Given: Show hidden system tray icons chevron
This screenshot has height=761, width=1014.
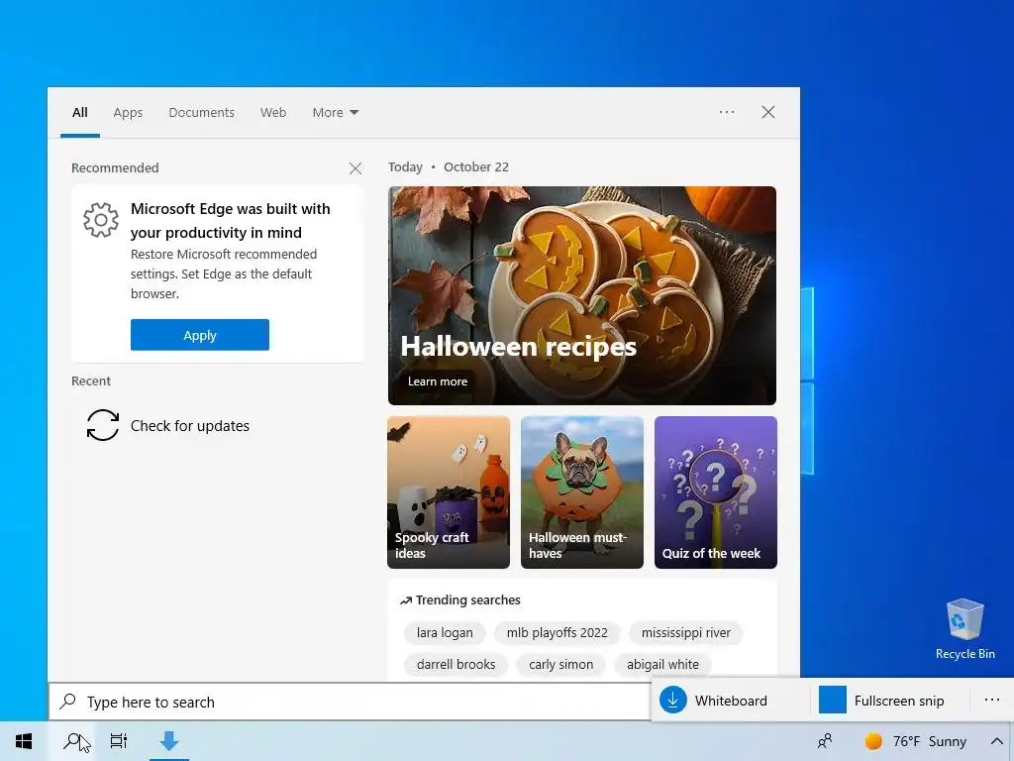Looking at the screenshot, I should tap(996, 741).
